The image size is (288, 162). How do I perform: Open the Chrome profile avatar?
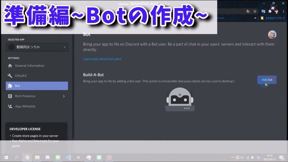(277, 11)
